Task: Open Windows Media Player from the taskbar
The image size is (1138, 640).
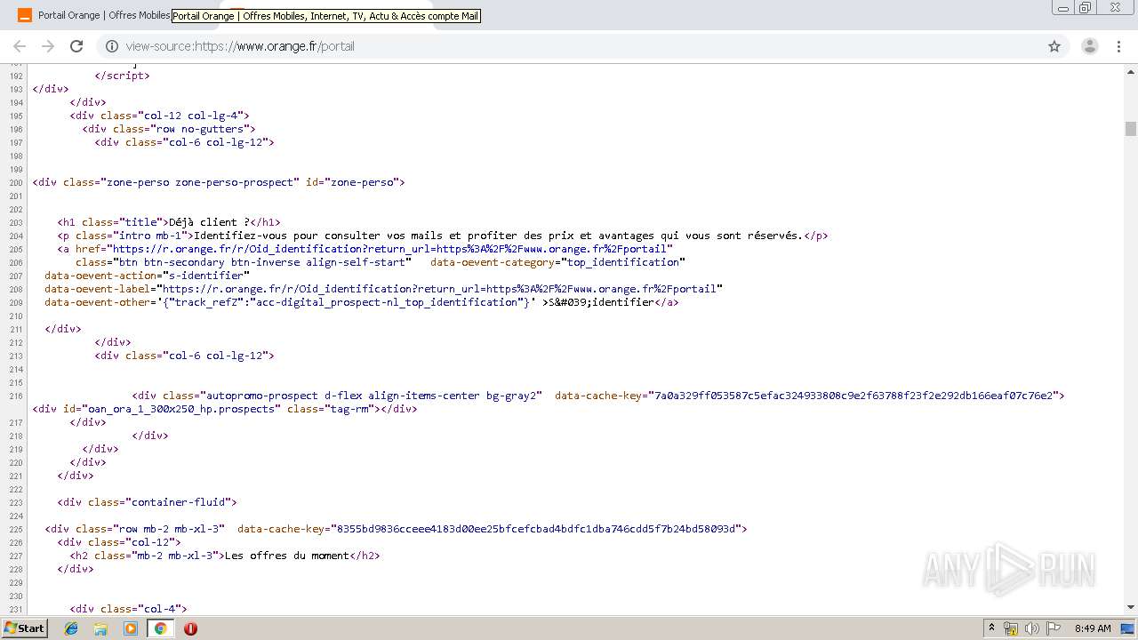Action: [131, 628]
